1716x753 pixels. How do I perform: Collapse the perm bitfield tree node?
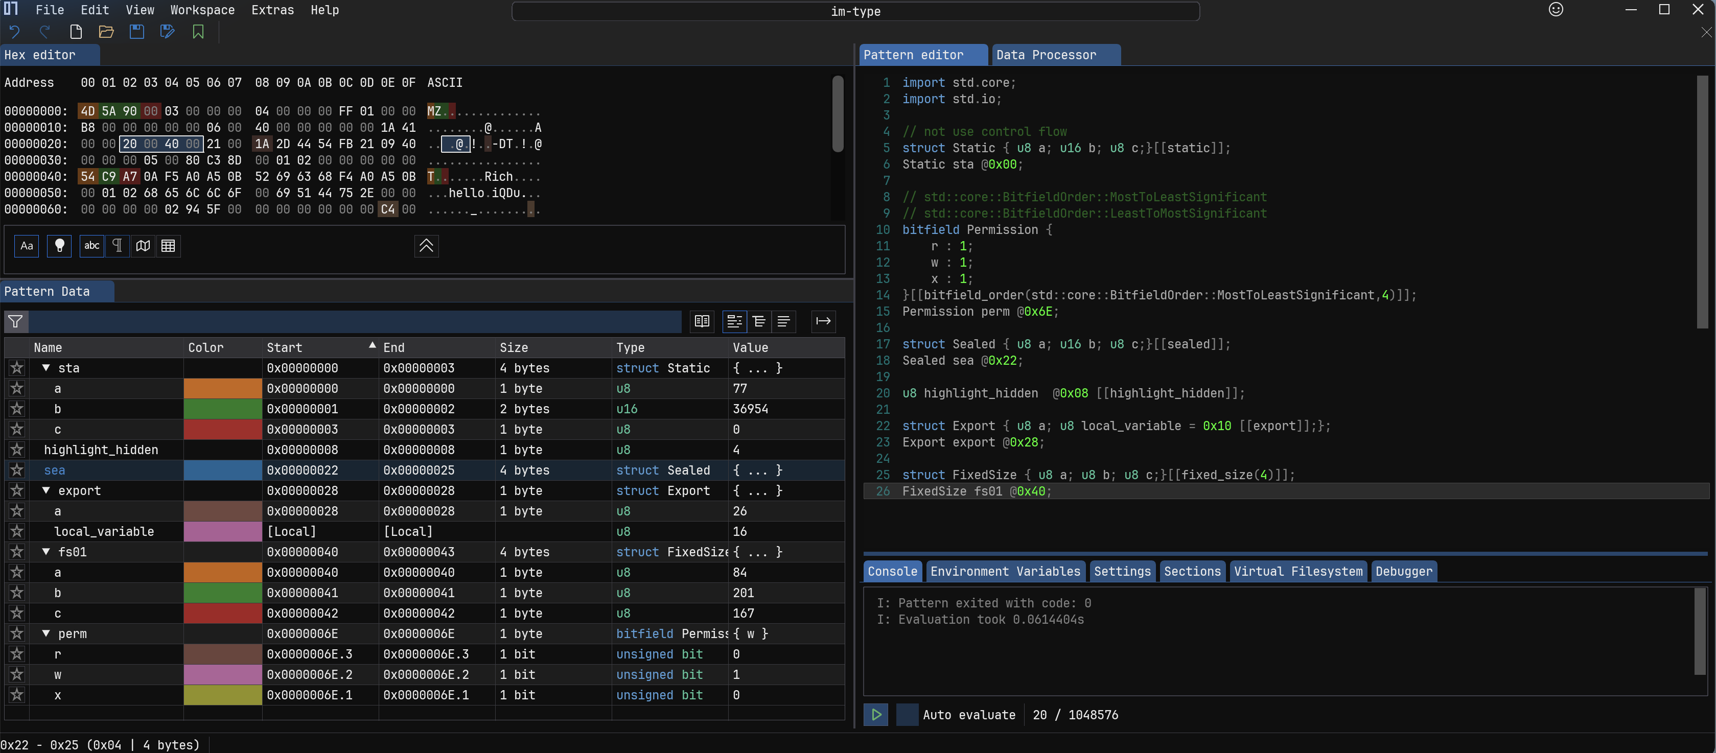(46, 633)
